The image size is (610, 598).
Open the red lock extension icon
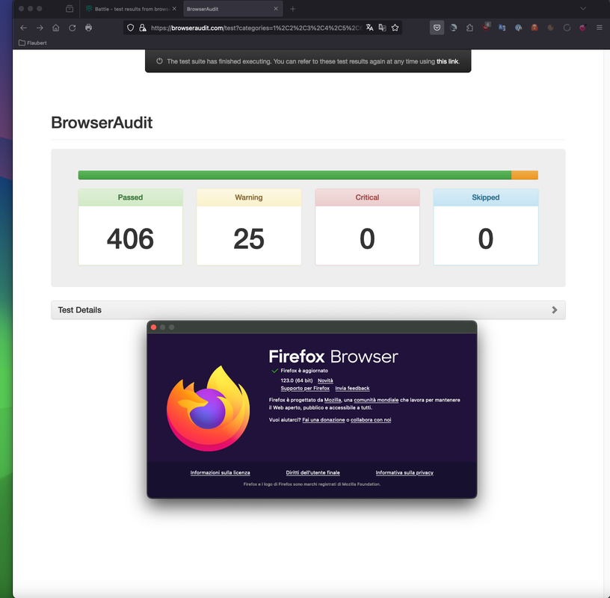(x=534, y=28)
